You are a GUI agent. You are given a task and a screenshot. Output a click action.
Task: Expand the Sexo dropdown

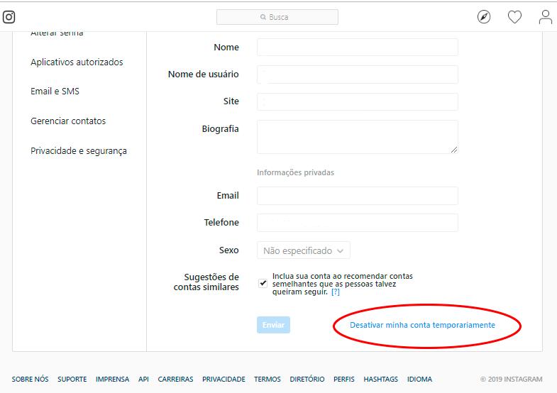303,250
